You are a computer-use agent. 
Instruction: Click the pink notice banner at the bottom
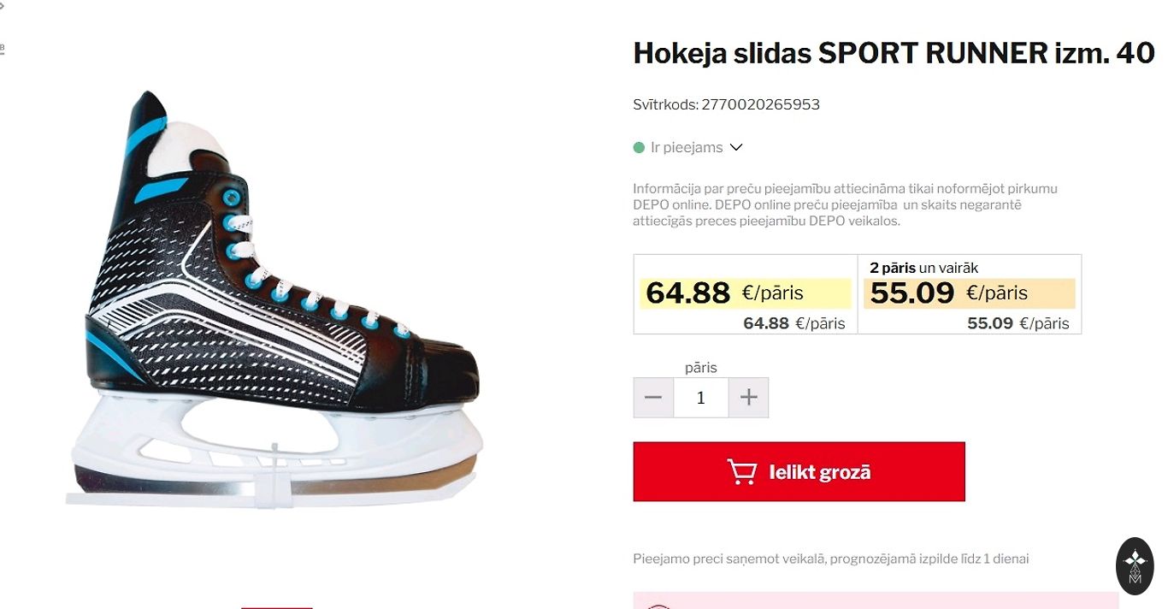(876, 600)
